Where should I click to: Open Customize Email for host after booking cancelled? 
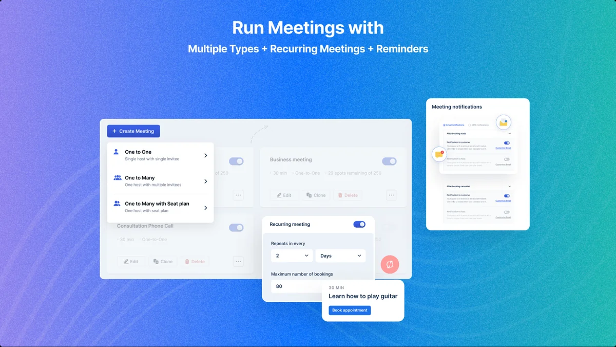coord(503,217)
